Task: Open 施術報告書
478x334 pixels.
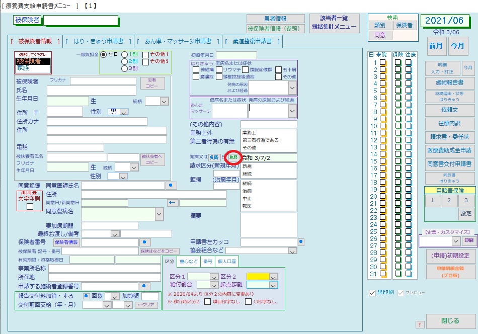Action: (x=449, y=82)
